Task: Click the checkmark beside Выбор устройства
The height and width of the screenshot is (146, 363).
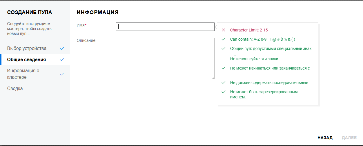Action: pos(62,48)
